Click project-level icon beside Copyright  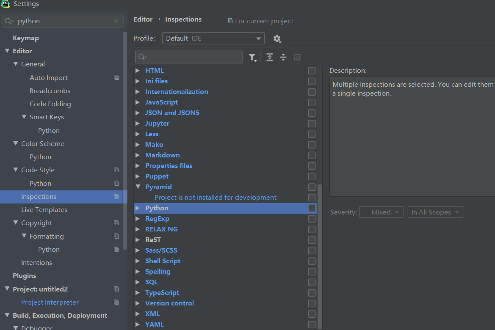(116, 223)
